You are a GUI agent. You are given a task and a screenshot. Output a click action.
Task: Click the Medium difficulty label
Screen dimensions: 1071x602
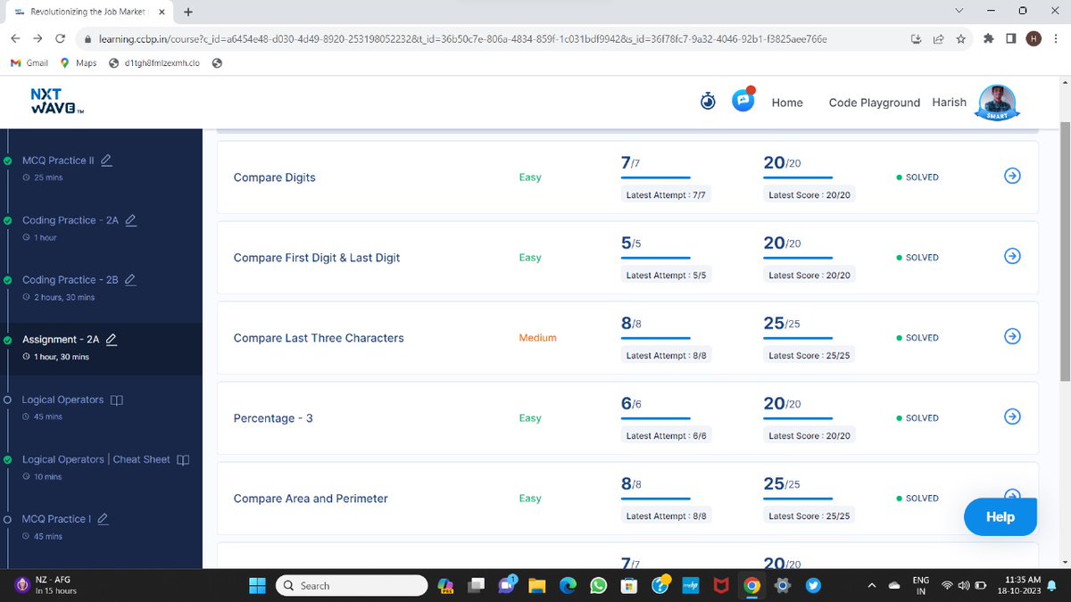click(x=537, y=338)
